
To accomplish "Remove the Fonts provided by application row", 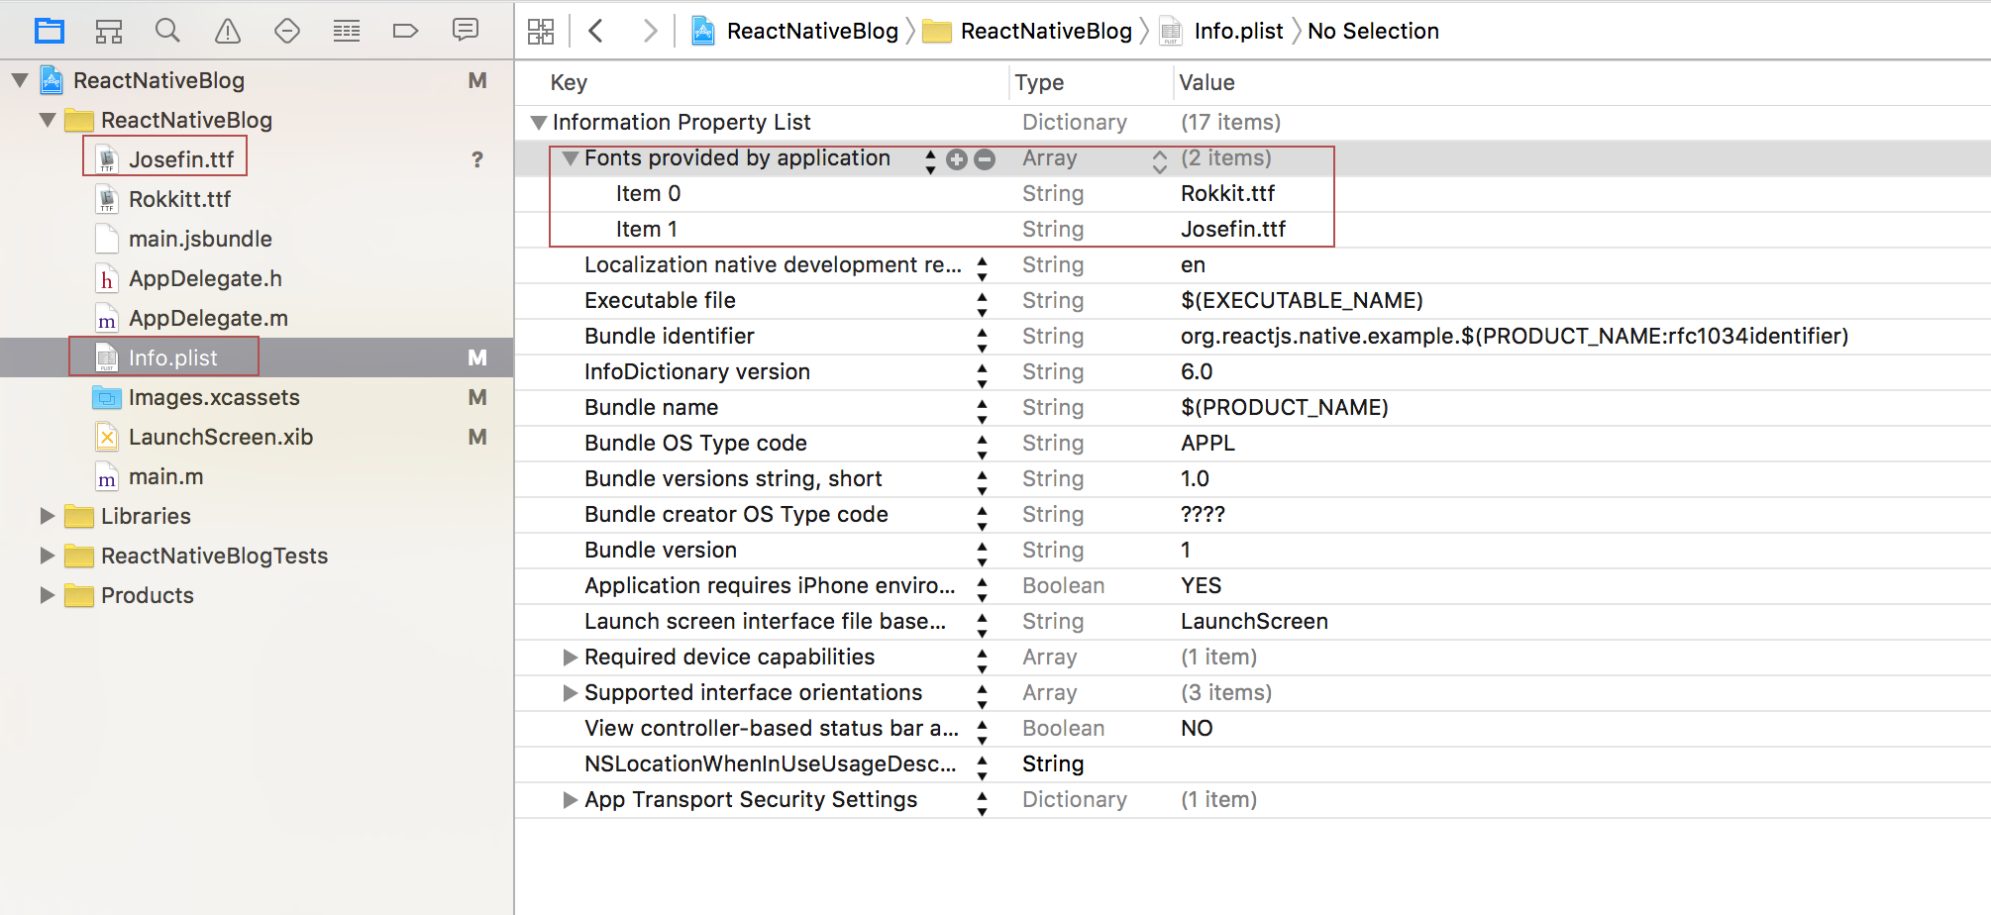I will click(x=985, y=159).
